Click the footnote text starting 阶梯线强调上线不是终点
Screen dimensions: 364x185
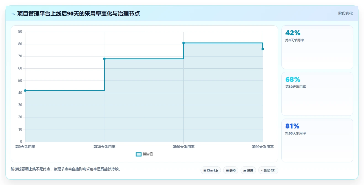coord(65,169)
